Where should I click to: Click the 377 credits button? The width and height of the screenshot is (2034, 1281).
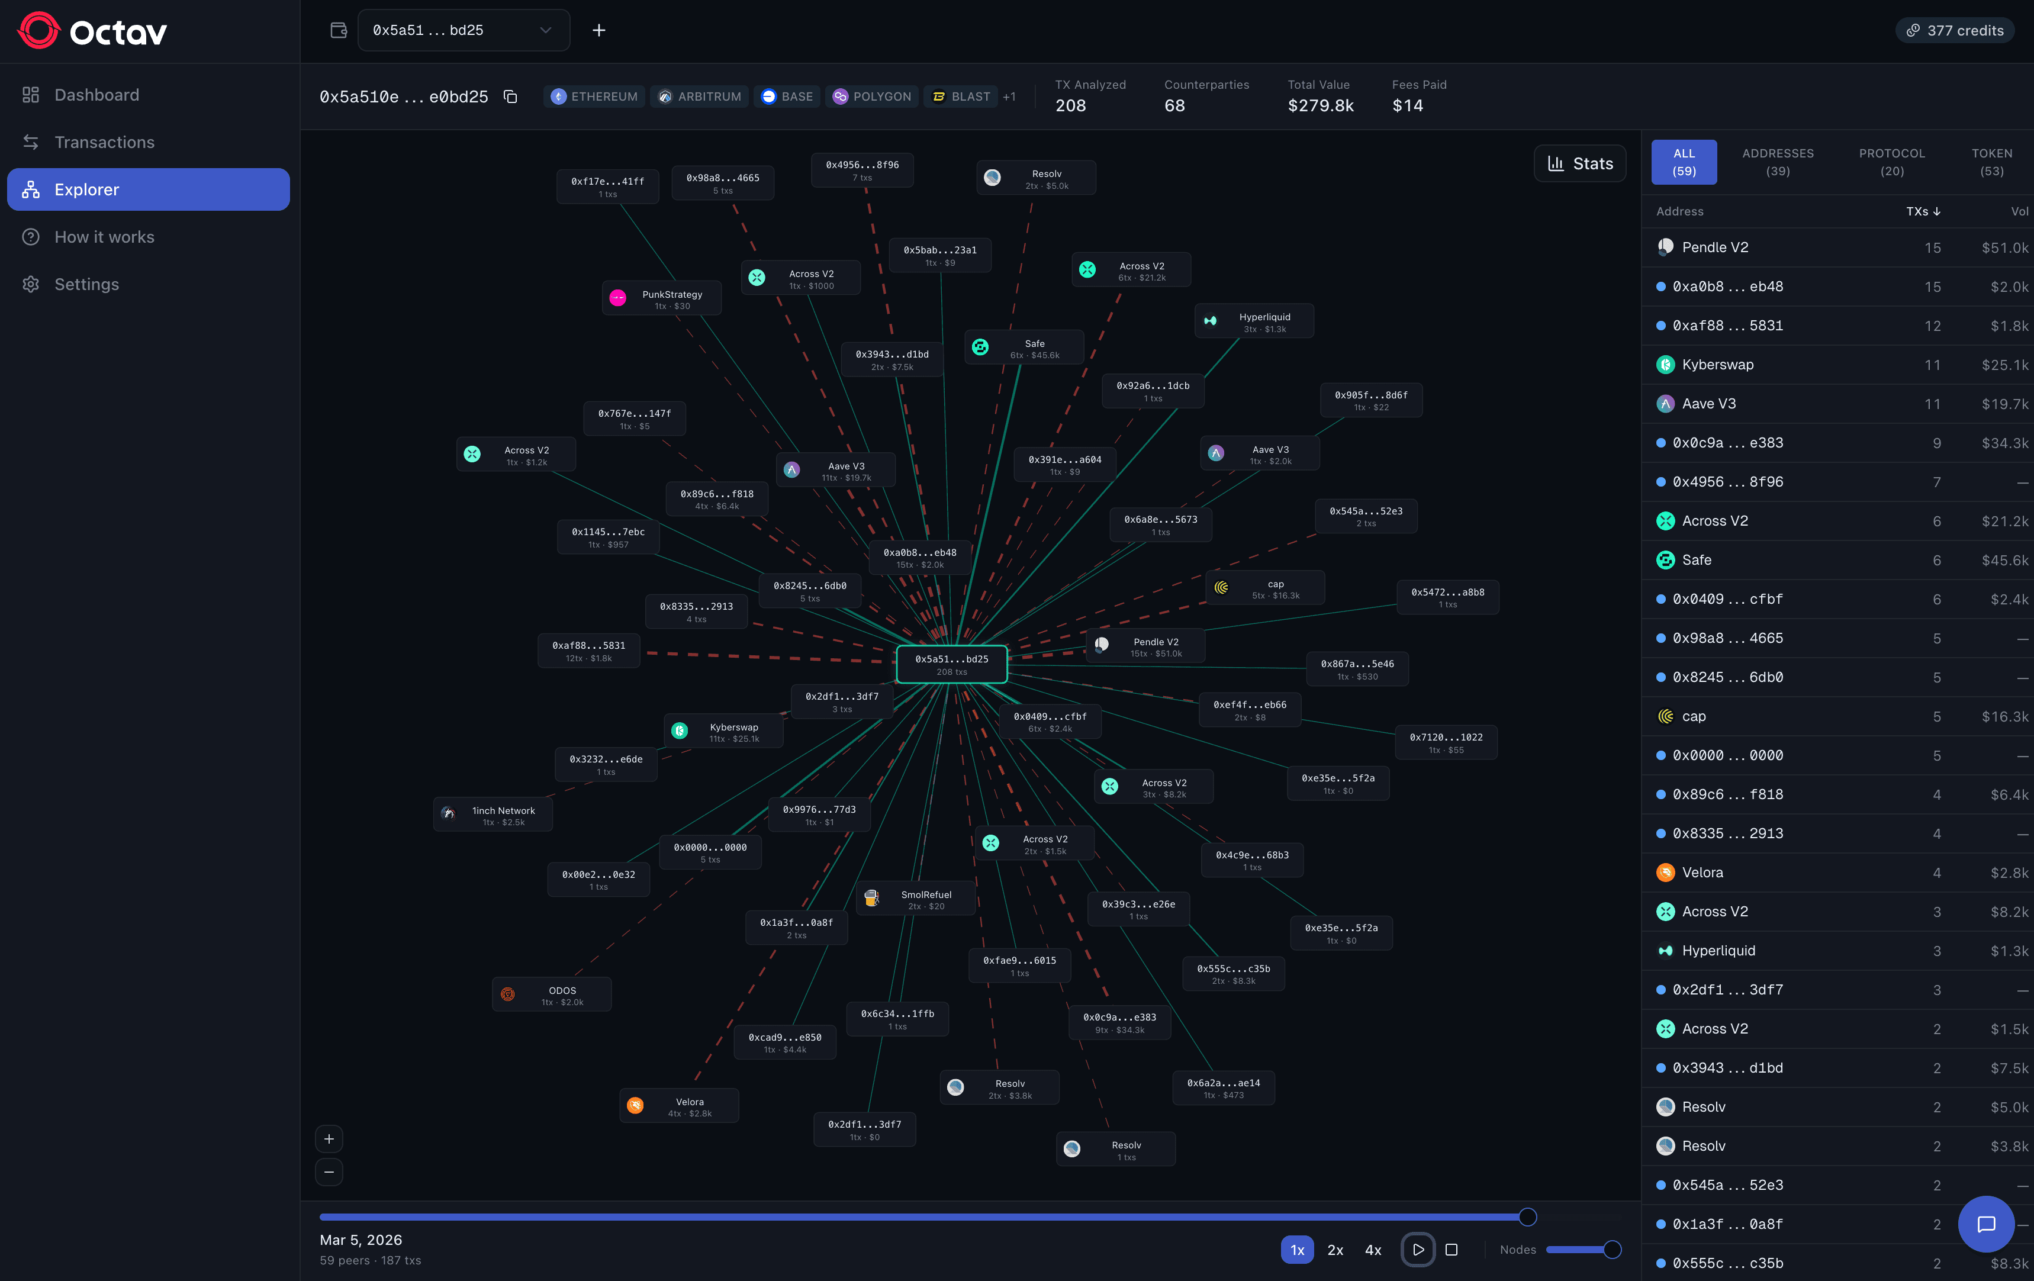1955,30
